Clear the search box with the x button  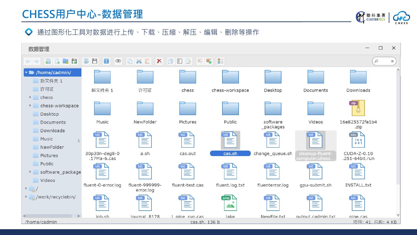[392, 61]
